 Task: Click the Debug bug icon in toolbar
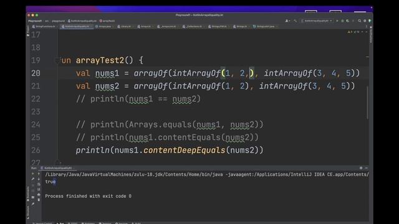(x=342, y=21)
